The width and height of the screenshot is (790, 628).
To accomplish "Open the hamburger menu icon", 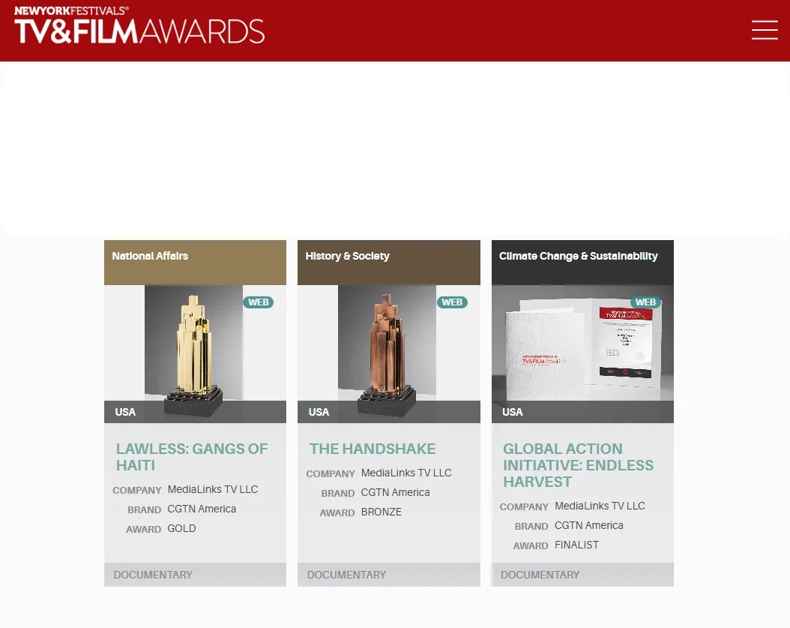I will tap(765, 30).
